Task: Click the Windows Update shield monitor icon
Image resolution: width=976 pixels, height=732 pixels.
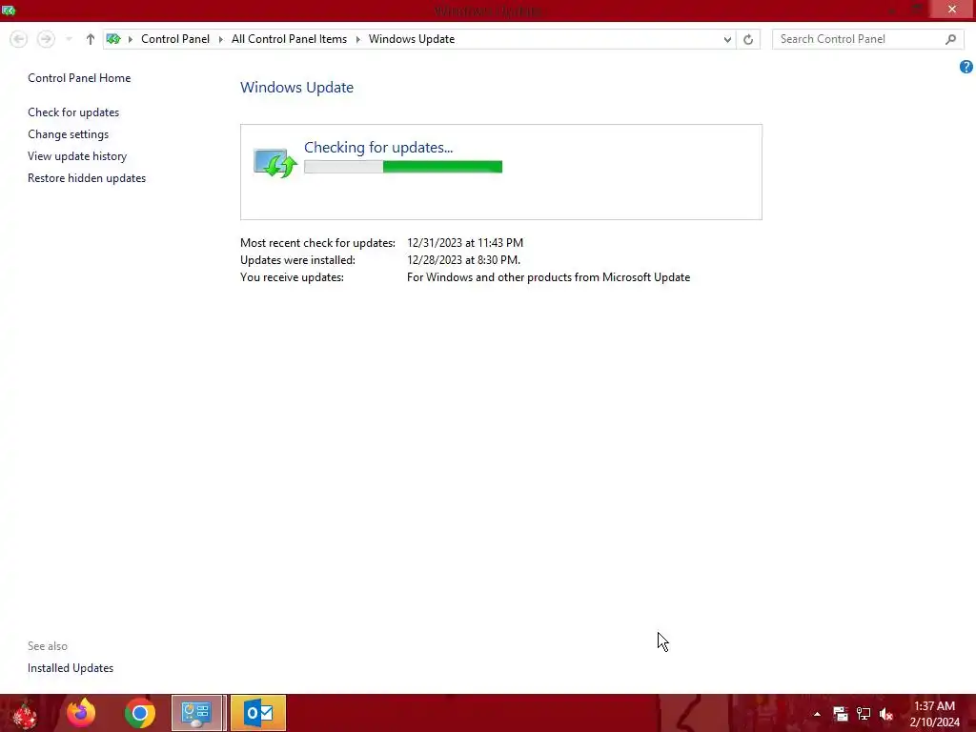Action: (x=275, y=162)
